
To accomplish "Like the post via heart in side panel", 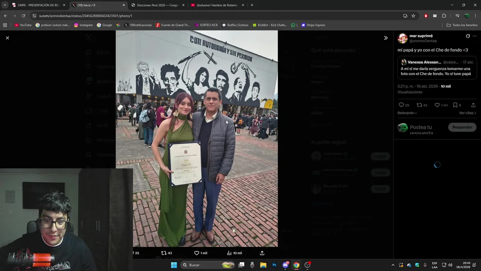I will click(441, 105).
